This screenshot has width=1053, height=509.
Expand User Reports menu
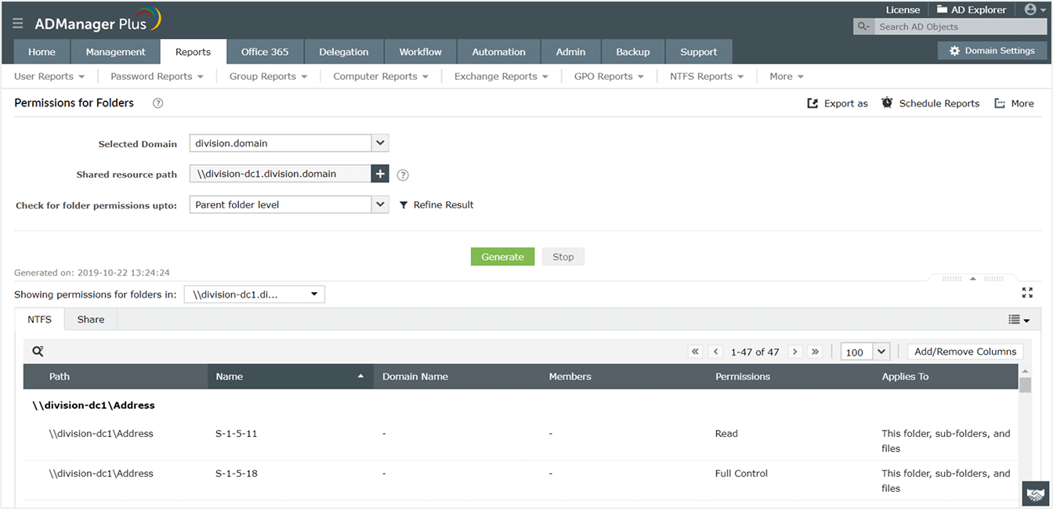[50, 77]
